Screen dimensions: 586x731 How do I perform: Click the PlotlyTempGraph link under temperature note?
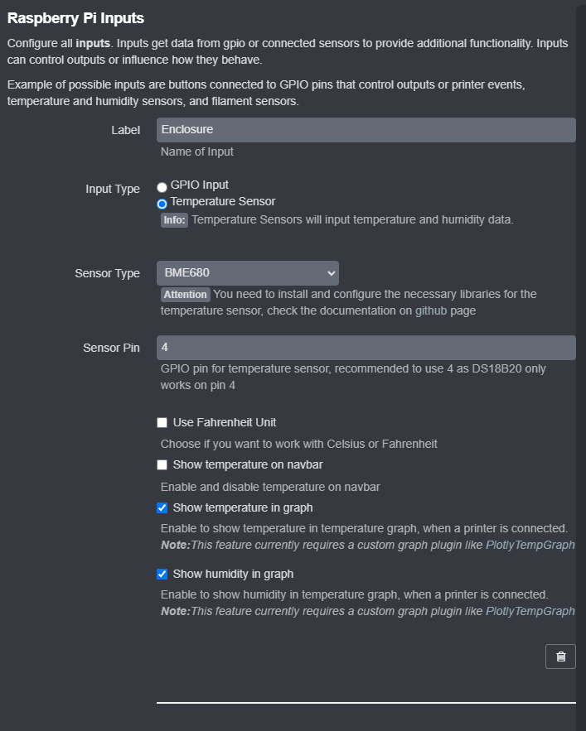(x=530, y=545)
